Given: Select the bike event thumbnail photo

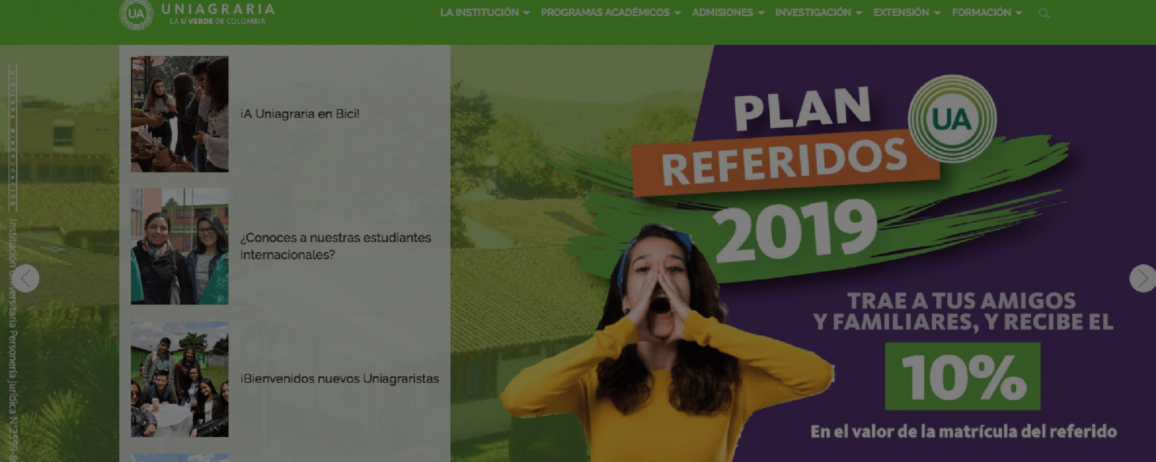Looking at the screenshot, I should tap(180, 114).
